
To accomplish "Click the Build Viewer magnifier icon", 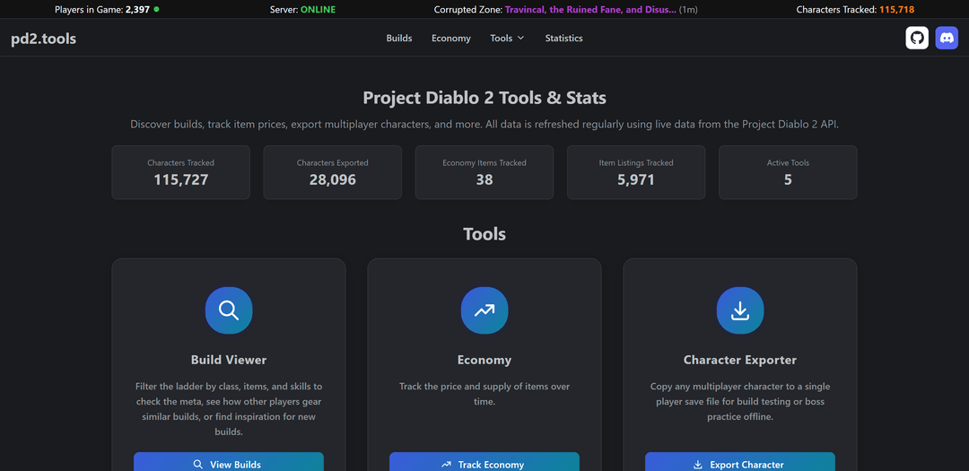I will click(x=229, y=310).
